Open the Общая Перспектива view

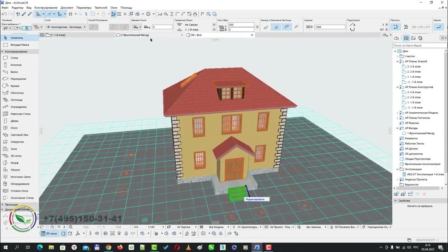pos(418,159)
